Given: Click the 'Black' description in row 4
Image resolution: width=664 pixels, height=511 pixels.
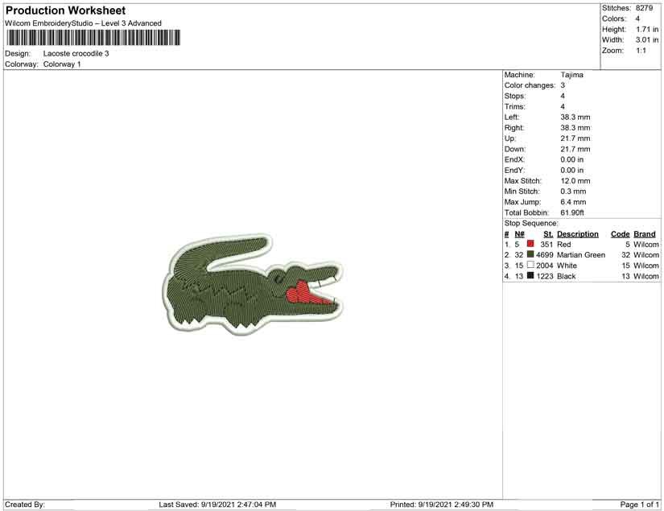Looking at the screenshot, I should tap(567, 276).
